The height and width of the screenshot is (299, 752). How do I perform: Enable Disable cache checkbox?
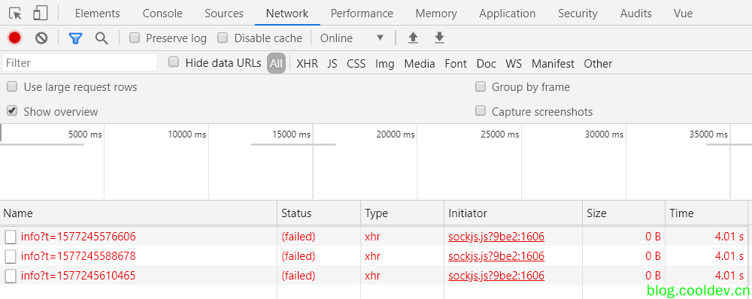pos(223,38)
